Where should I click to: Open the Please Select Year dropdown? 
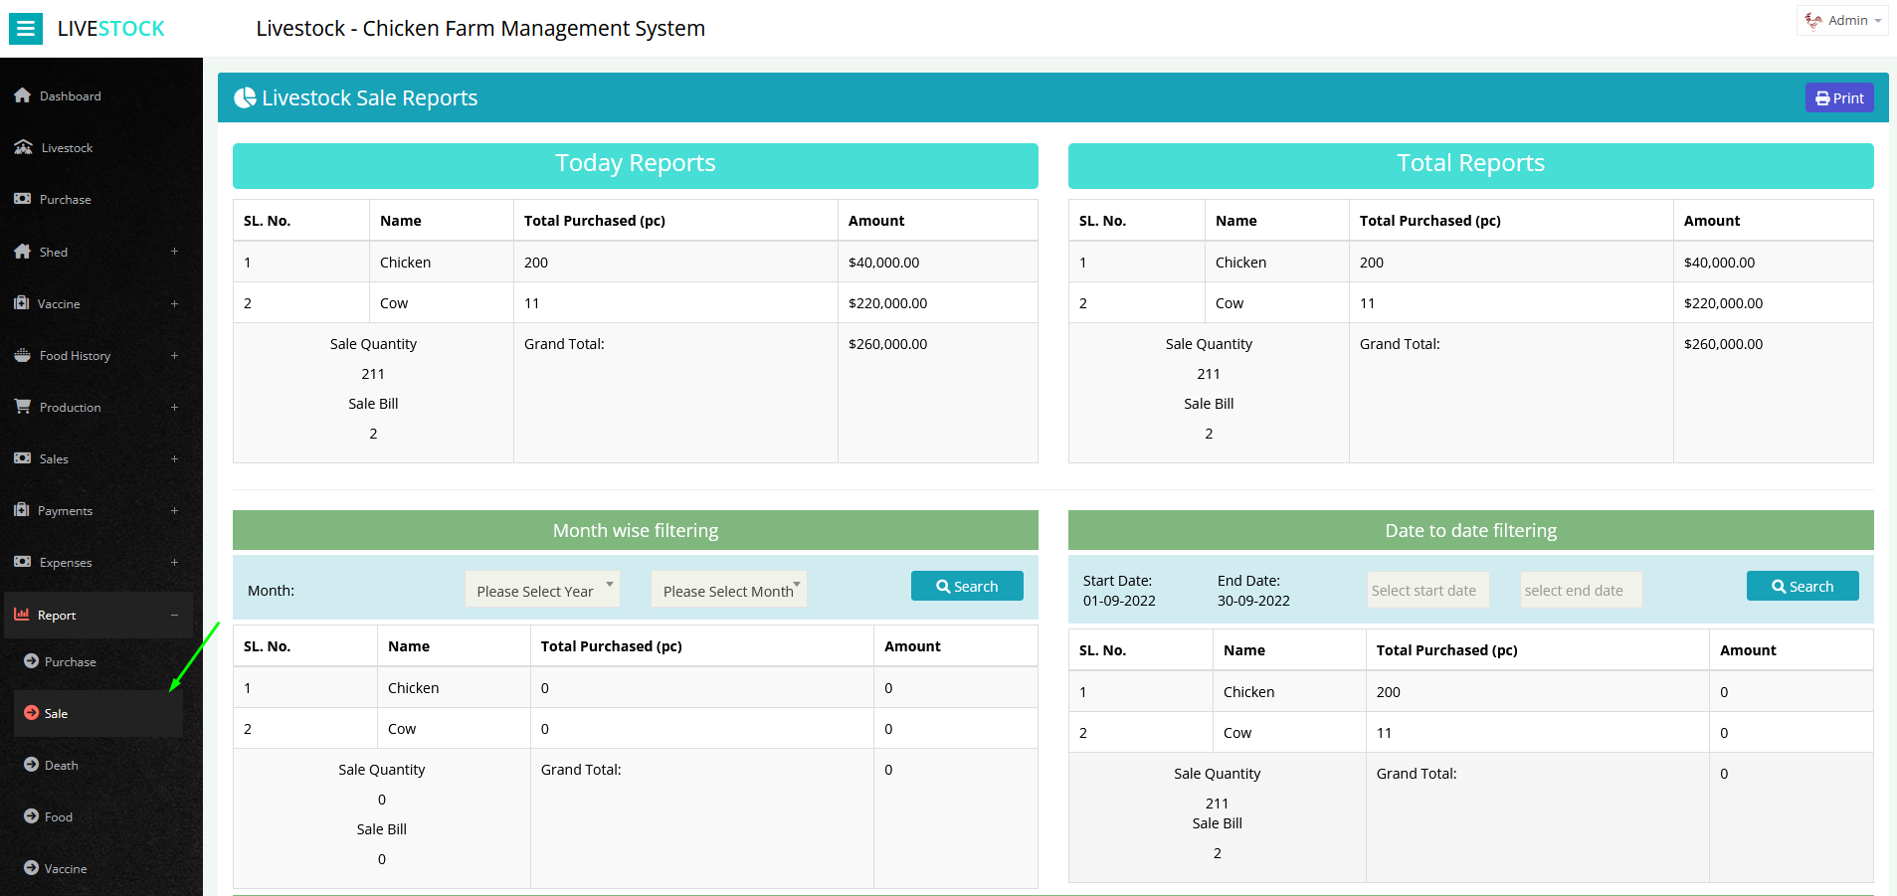[542, 590]
